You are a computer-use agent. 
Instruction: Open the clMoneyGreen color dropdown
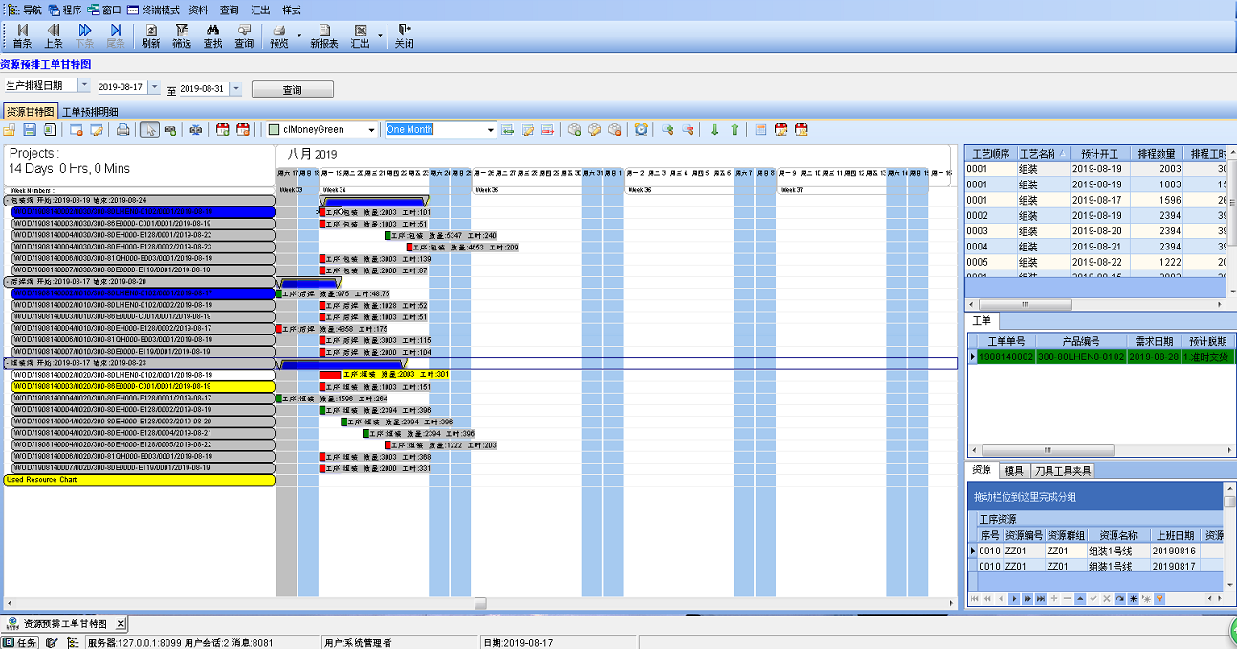click(x=371, y=130)
